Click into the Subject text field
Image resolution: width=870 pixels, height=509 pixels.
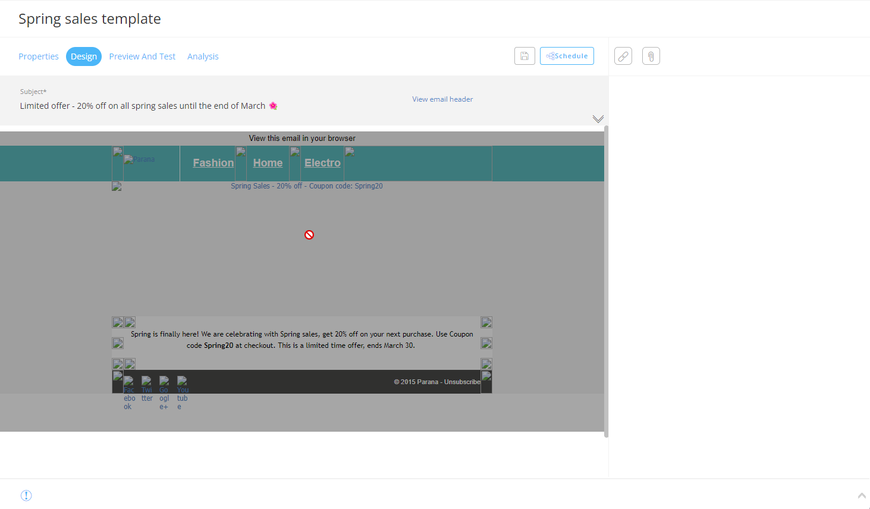tap(143, 106)
